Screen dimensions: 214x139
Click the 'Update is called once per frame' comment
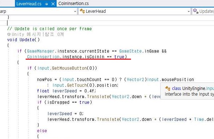tap(53, 29)
